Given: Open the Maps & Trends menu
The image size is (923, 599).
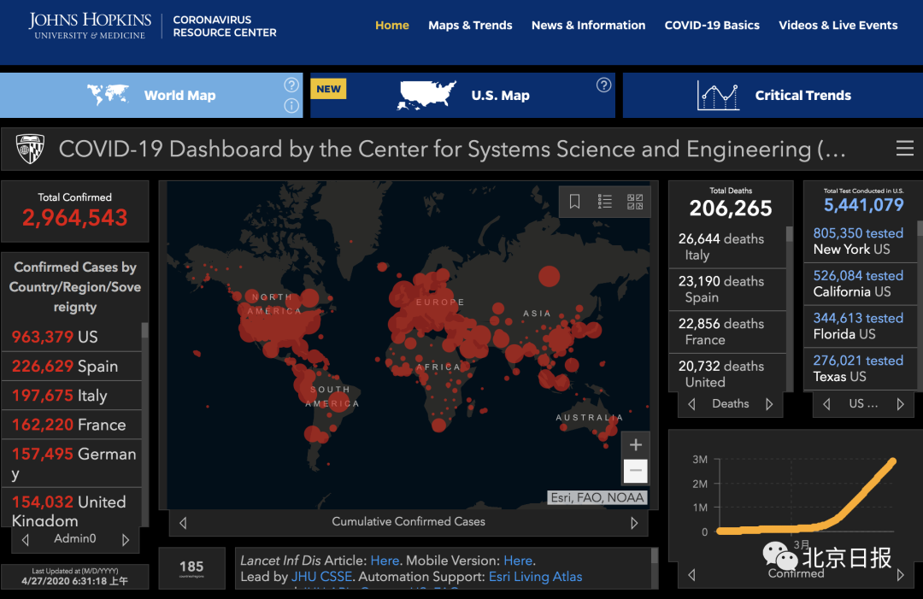Looking at the screenshot, I should [470, 25].
